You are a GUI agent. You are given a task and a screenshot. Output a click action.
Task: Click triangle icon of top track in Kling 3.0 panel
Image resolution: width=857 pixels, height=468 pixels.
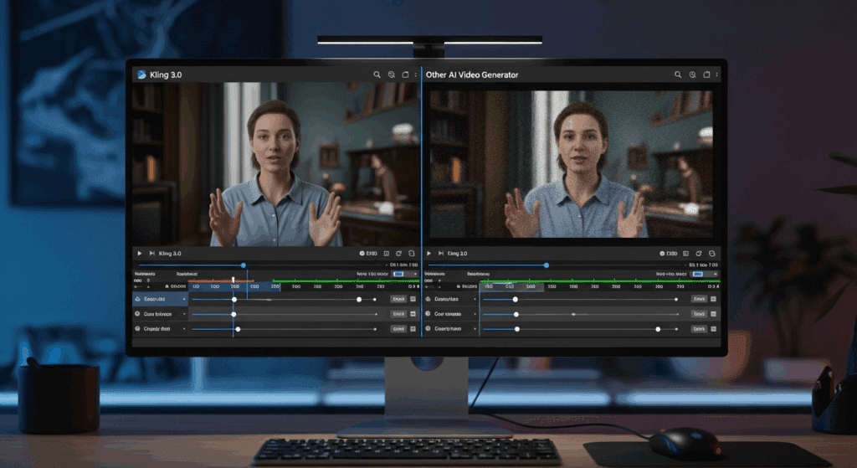pos(138,299)
